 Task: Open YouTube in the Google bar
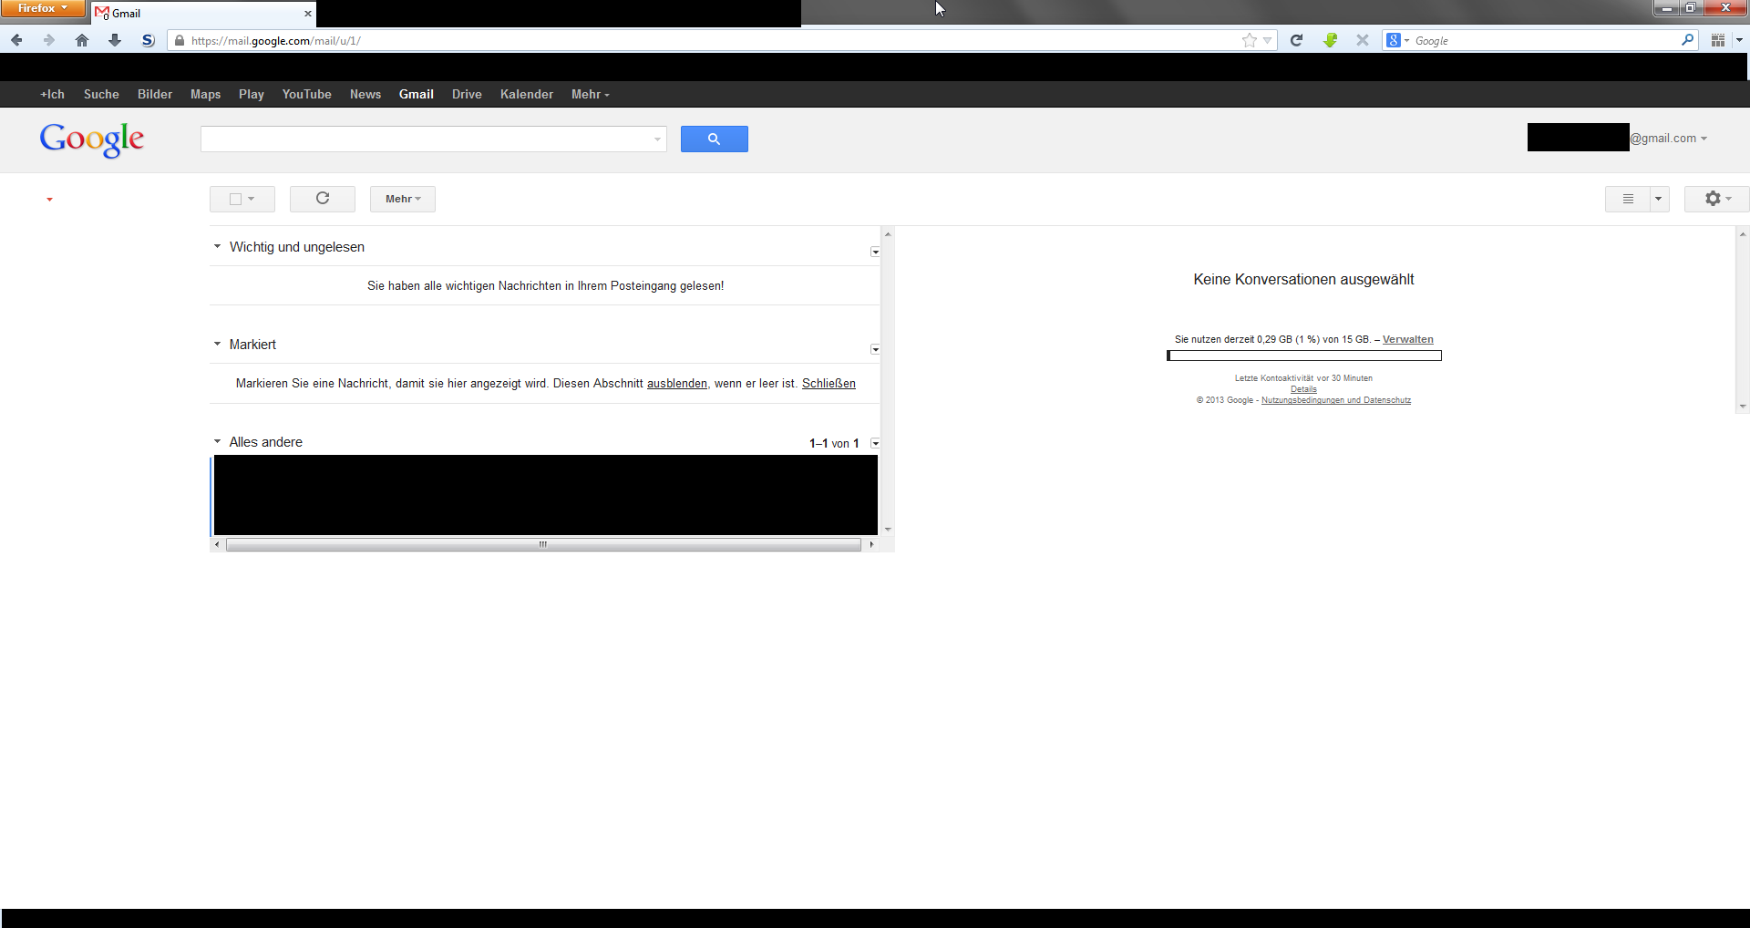pos(306,94)
